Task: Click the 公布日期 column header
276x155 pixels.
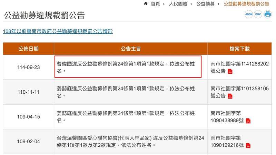Action: point(28,49)
